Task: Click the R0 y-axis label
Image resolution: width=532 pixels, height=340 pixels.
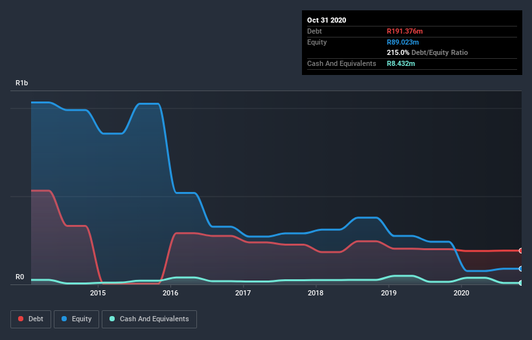Action: click(19, 277)
